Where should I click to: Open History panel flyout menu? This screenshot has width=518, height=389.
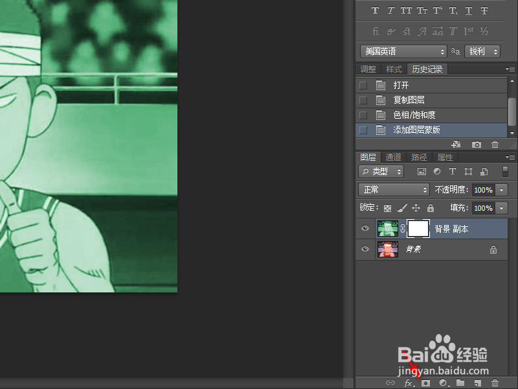tap(510, 69)
